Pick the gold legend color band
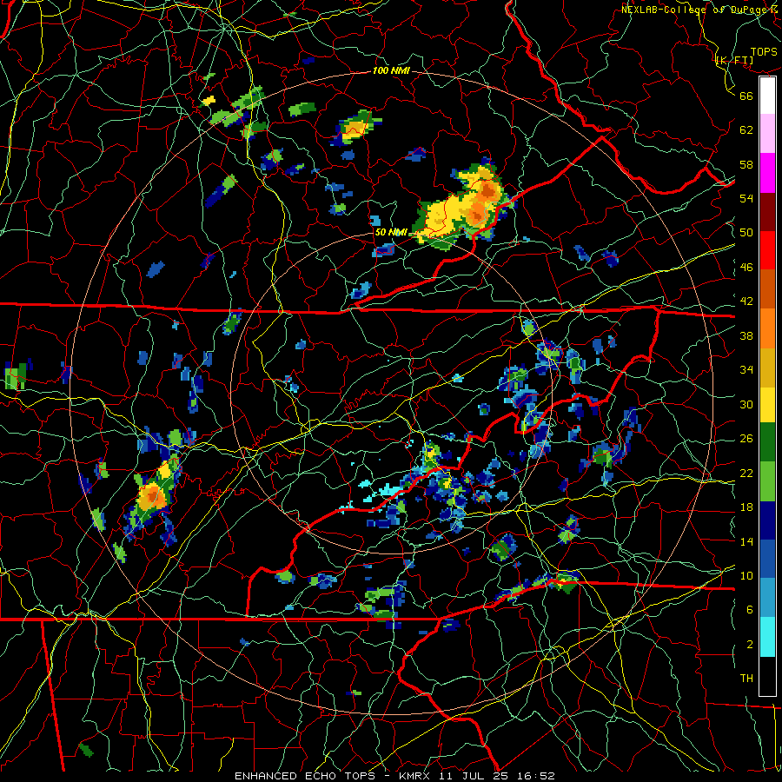782x782 pixels. click(x=767, y=368)
